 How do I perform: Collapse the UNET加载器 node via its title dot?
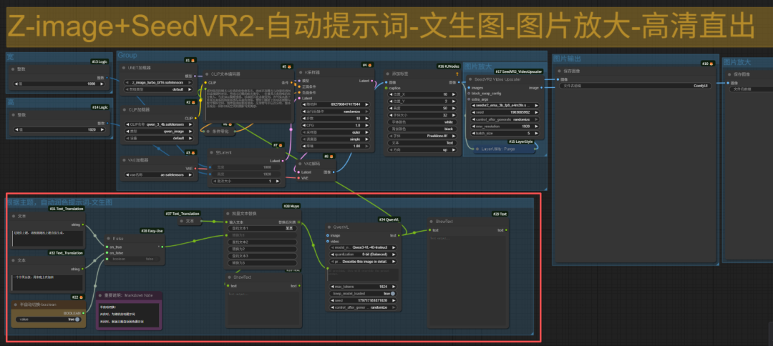[123, 68]
